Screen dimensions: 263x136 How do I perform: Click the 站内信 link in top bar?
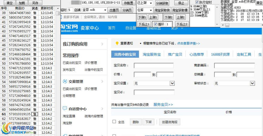click(113, 17)
